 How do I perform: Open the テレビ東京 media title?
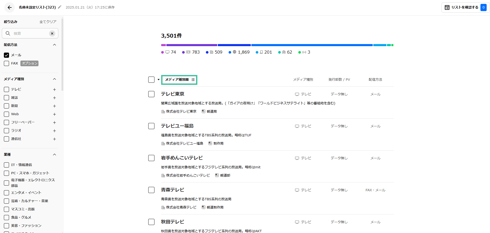(x=173, y=94)
